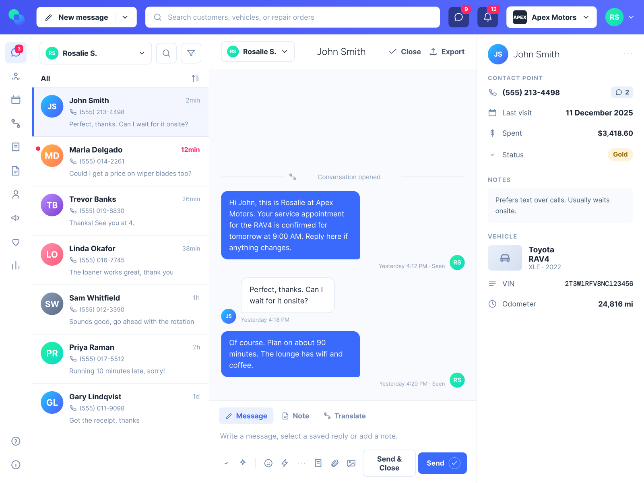
Task: Click the Gold status badge
Action: [620, 155]
